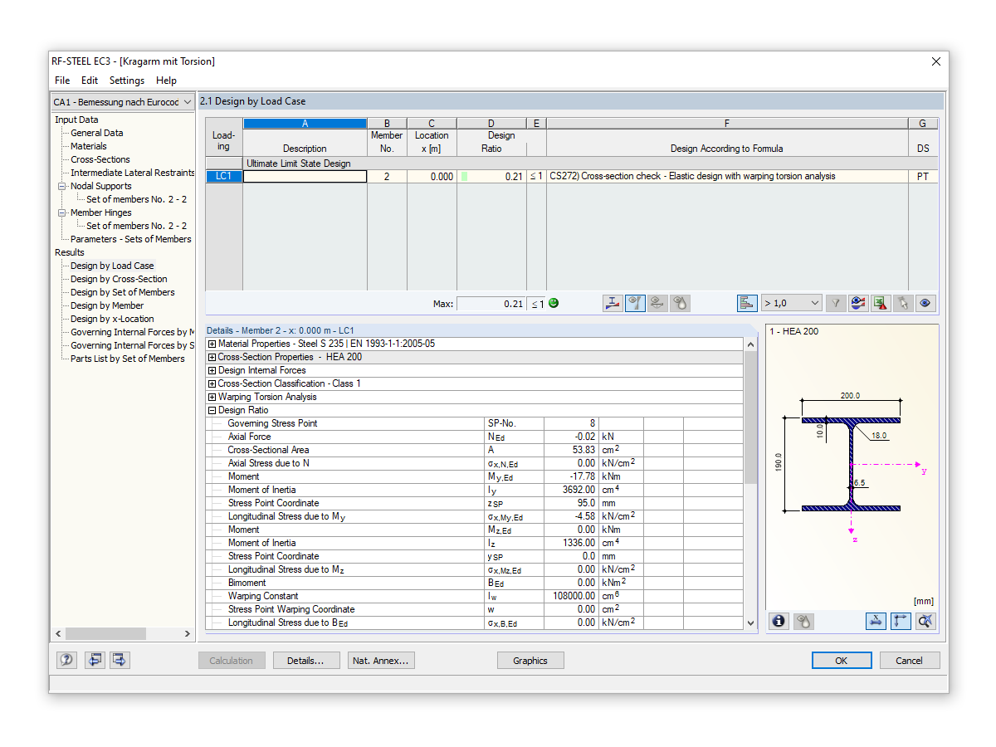Open the Excel export icon
996x747 pixels.
click(x=881, y=303)
